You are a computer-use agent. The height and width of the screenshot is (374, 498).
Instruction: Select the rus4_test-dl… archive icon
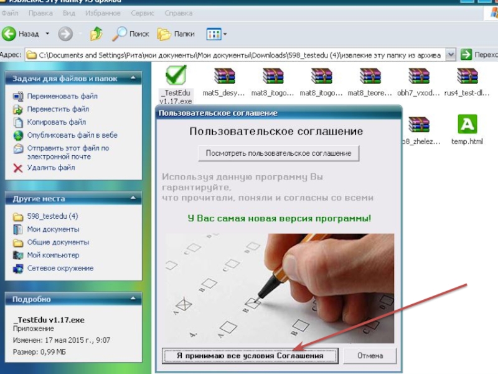point(467,76)
